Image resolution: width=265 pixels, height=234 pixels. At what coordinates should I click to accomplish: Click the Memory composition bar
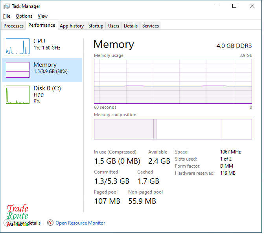click(x=173, y=129)
